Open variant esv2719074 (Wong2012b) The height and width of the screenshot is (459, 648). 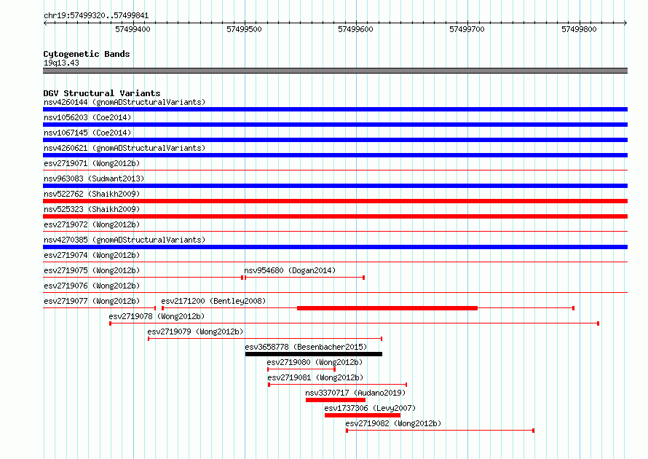pyautogui.click(x=92, y=255)
